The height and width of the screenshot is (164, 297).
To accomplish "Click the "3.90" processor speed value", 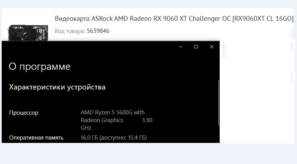I will [147, 120].
